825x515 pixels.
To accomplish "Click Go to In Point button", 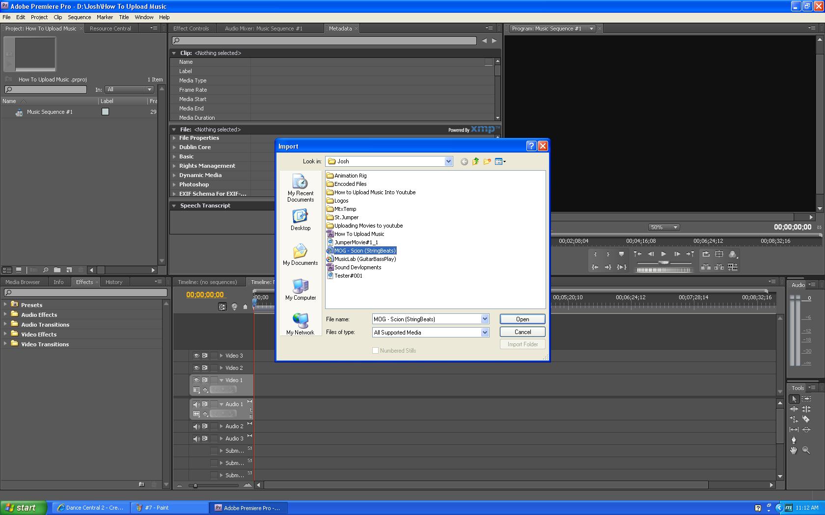I will (595, 267).
